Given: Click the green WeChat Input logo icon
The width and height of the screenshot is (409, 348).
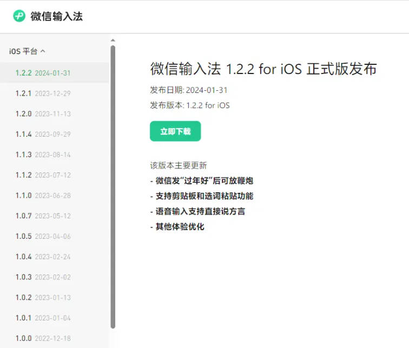Looking at the screenshot, I should (19, 16).
